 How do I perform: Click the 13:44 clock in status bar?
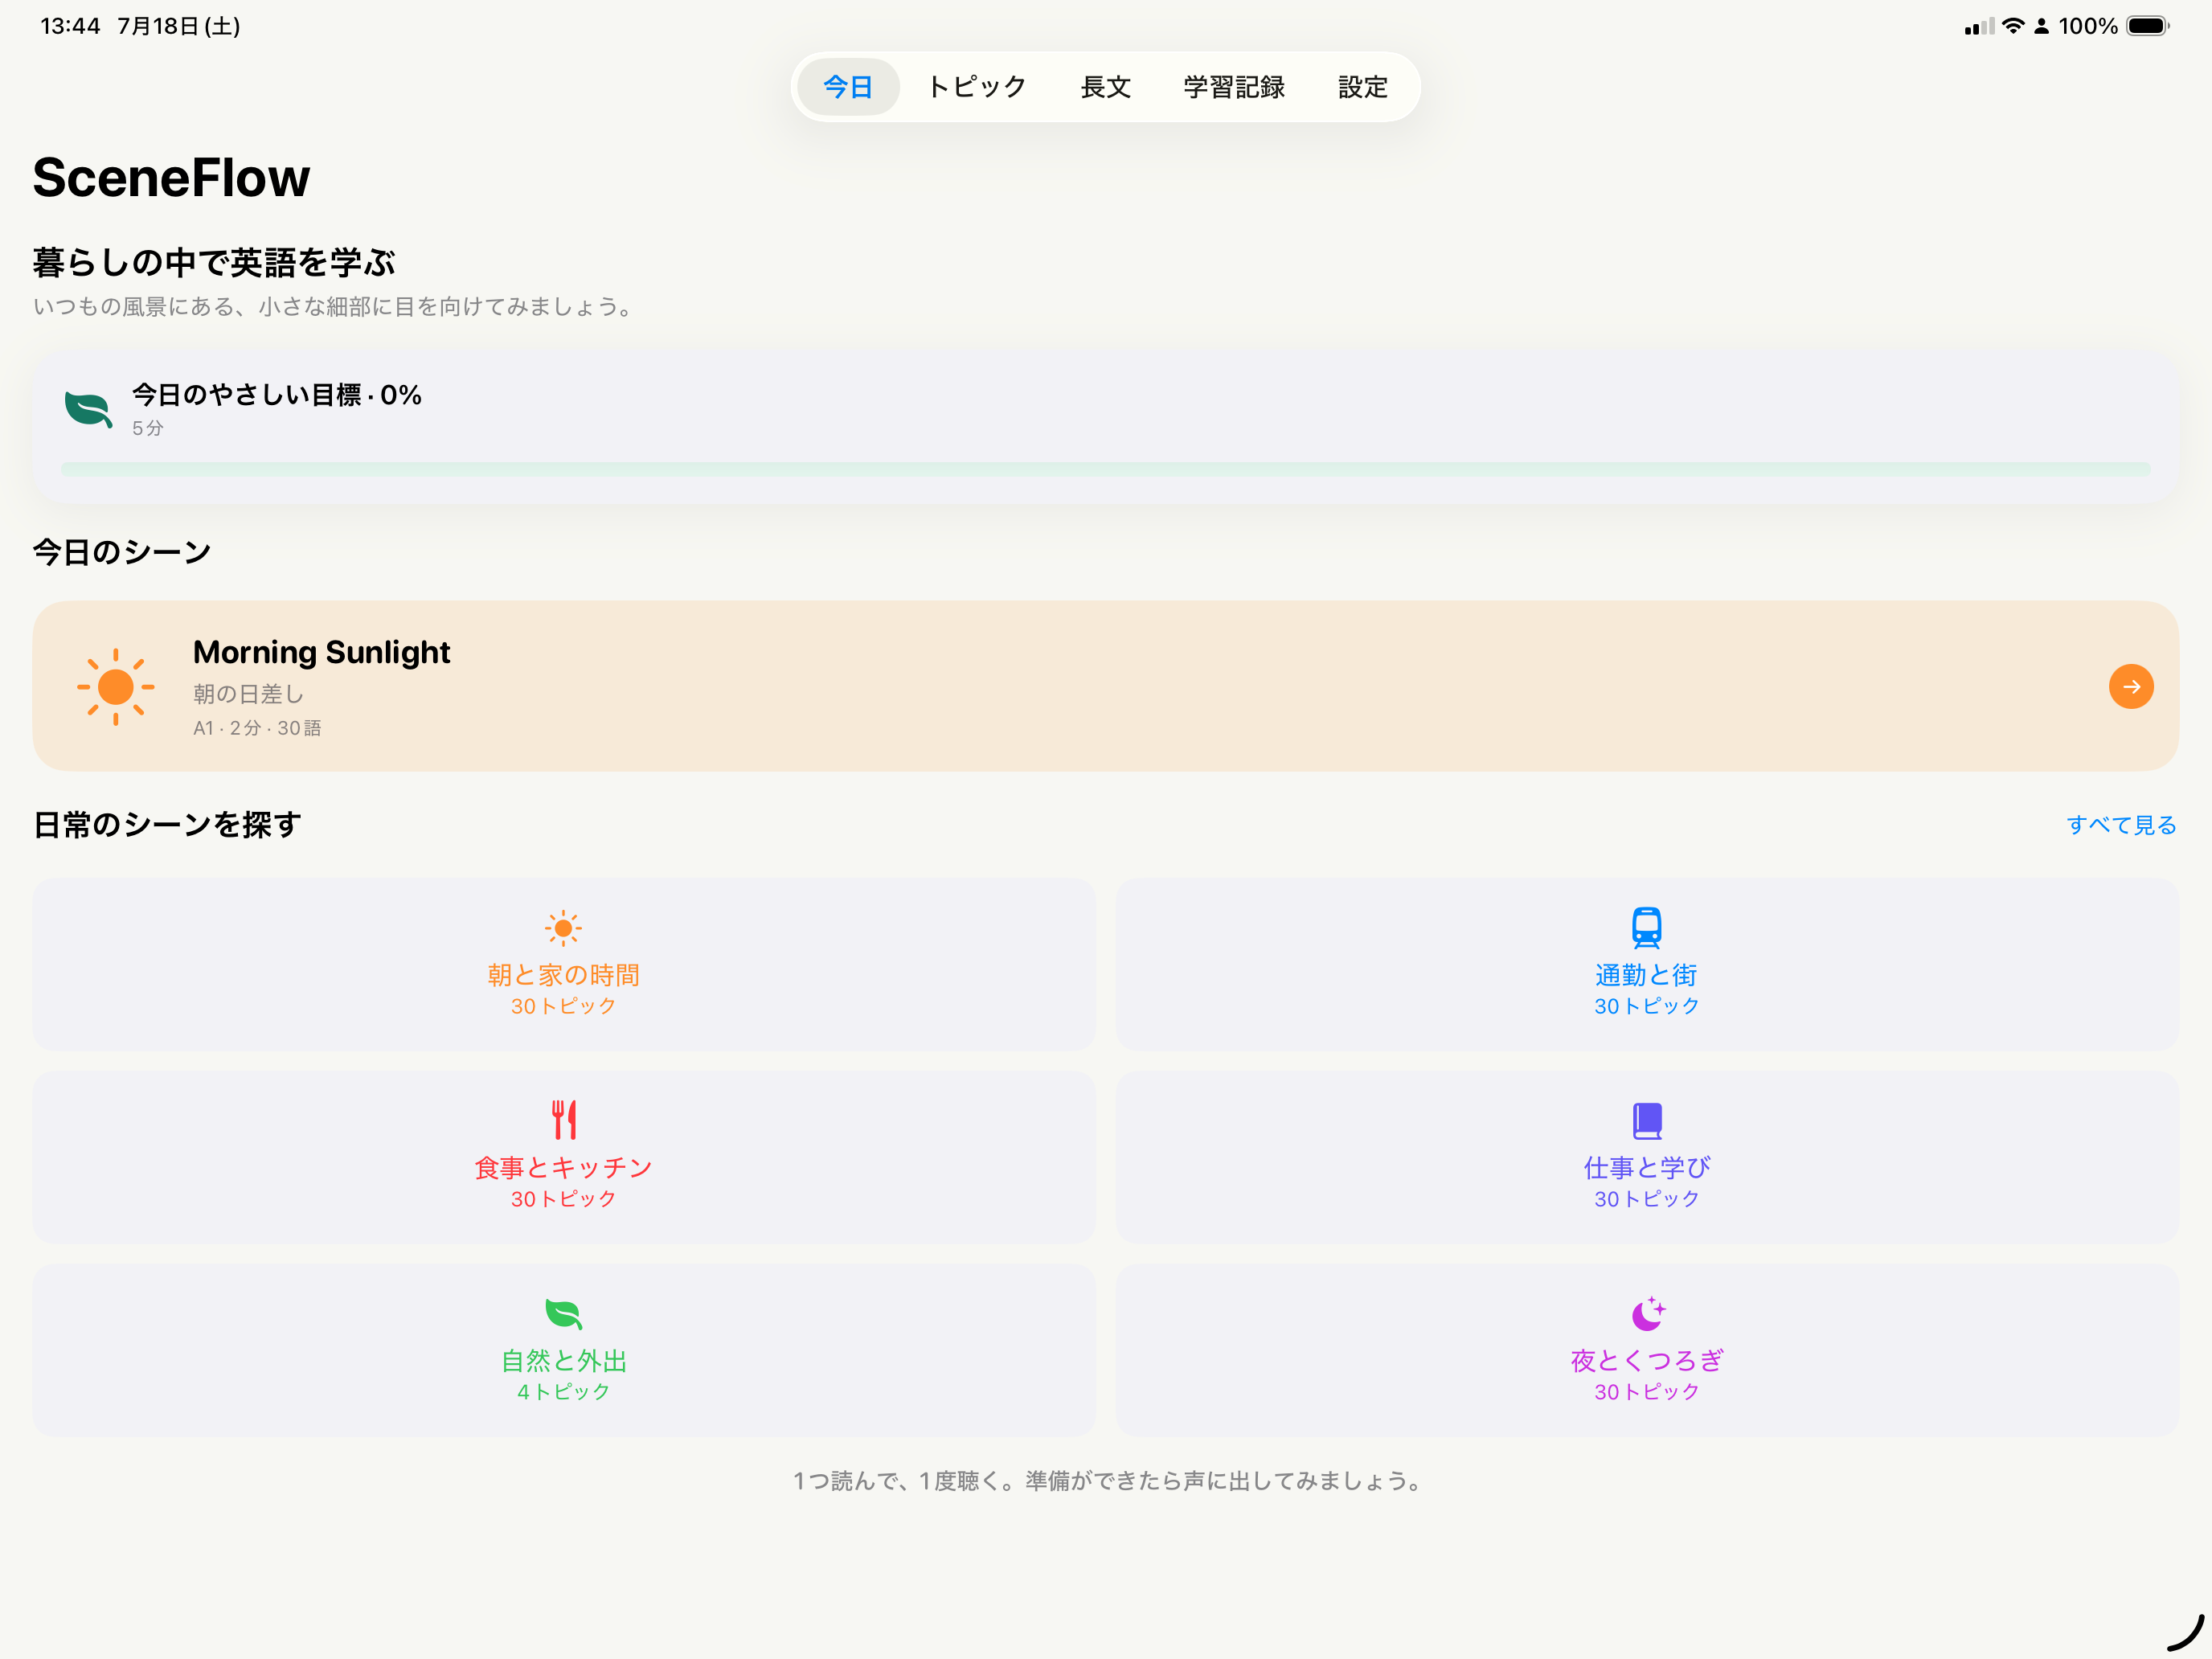[x=70, y=26]
